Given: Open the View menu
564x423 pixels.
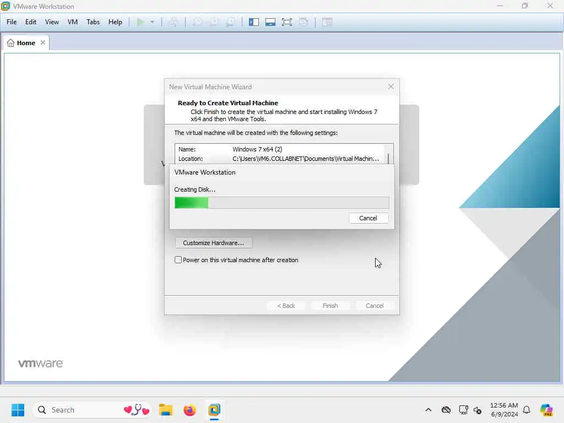Looking at the screenshot, I should tap(52, 22).
